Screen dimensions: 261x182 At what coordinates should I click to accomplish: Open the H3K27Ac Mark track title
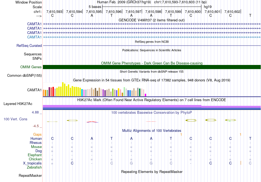pos(151,100)
